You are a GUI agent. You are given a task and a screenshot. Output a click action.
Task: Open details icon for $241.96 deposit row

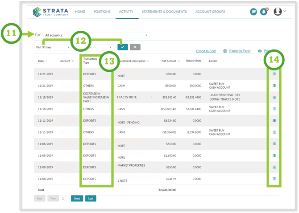coord(274,179)
